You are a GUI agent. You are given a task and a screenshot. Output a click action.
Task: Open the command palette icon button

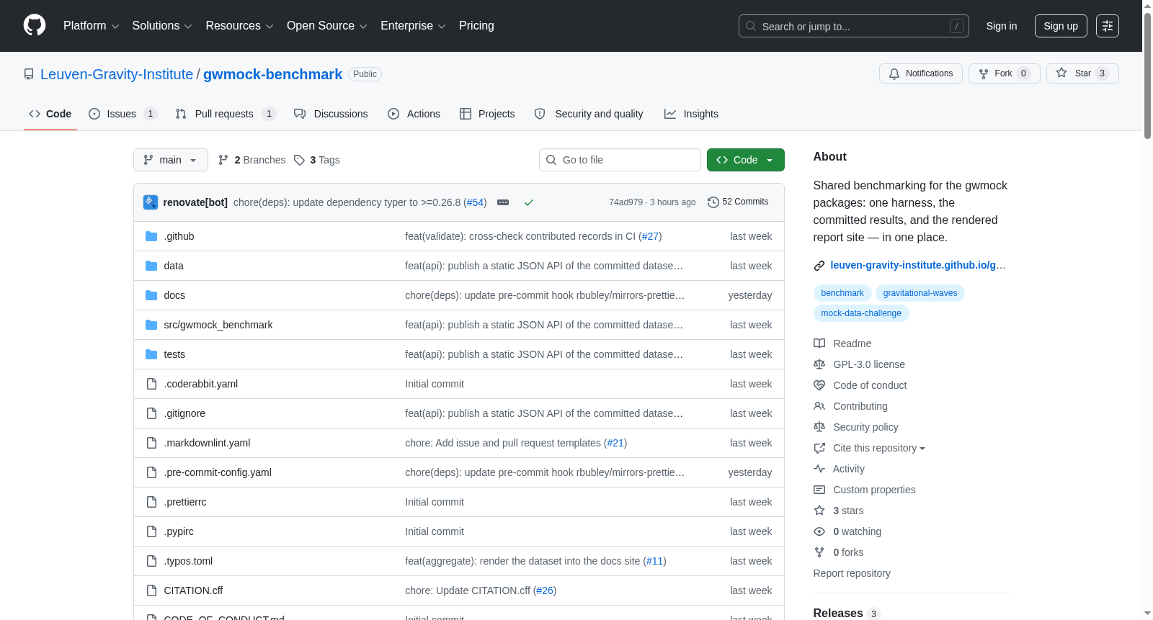(x=1108, y=26)
